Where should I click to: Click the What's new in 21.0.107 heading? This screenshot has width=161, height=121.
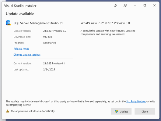105,23
